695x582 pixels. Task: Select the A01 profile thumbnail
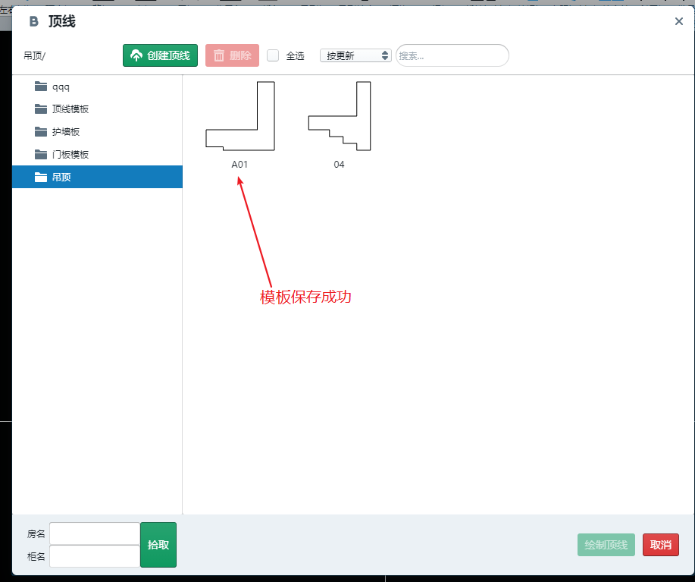[239, 116]
